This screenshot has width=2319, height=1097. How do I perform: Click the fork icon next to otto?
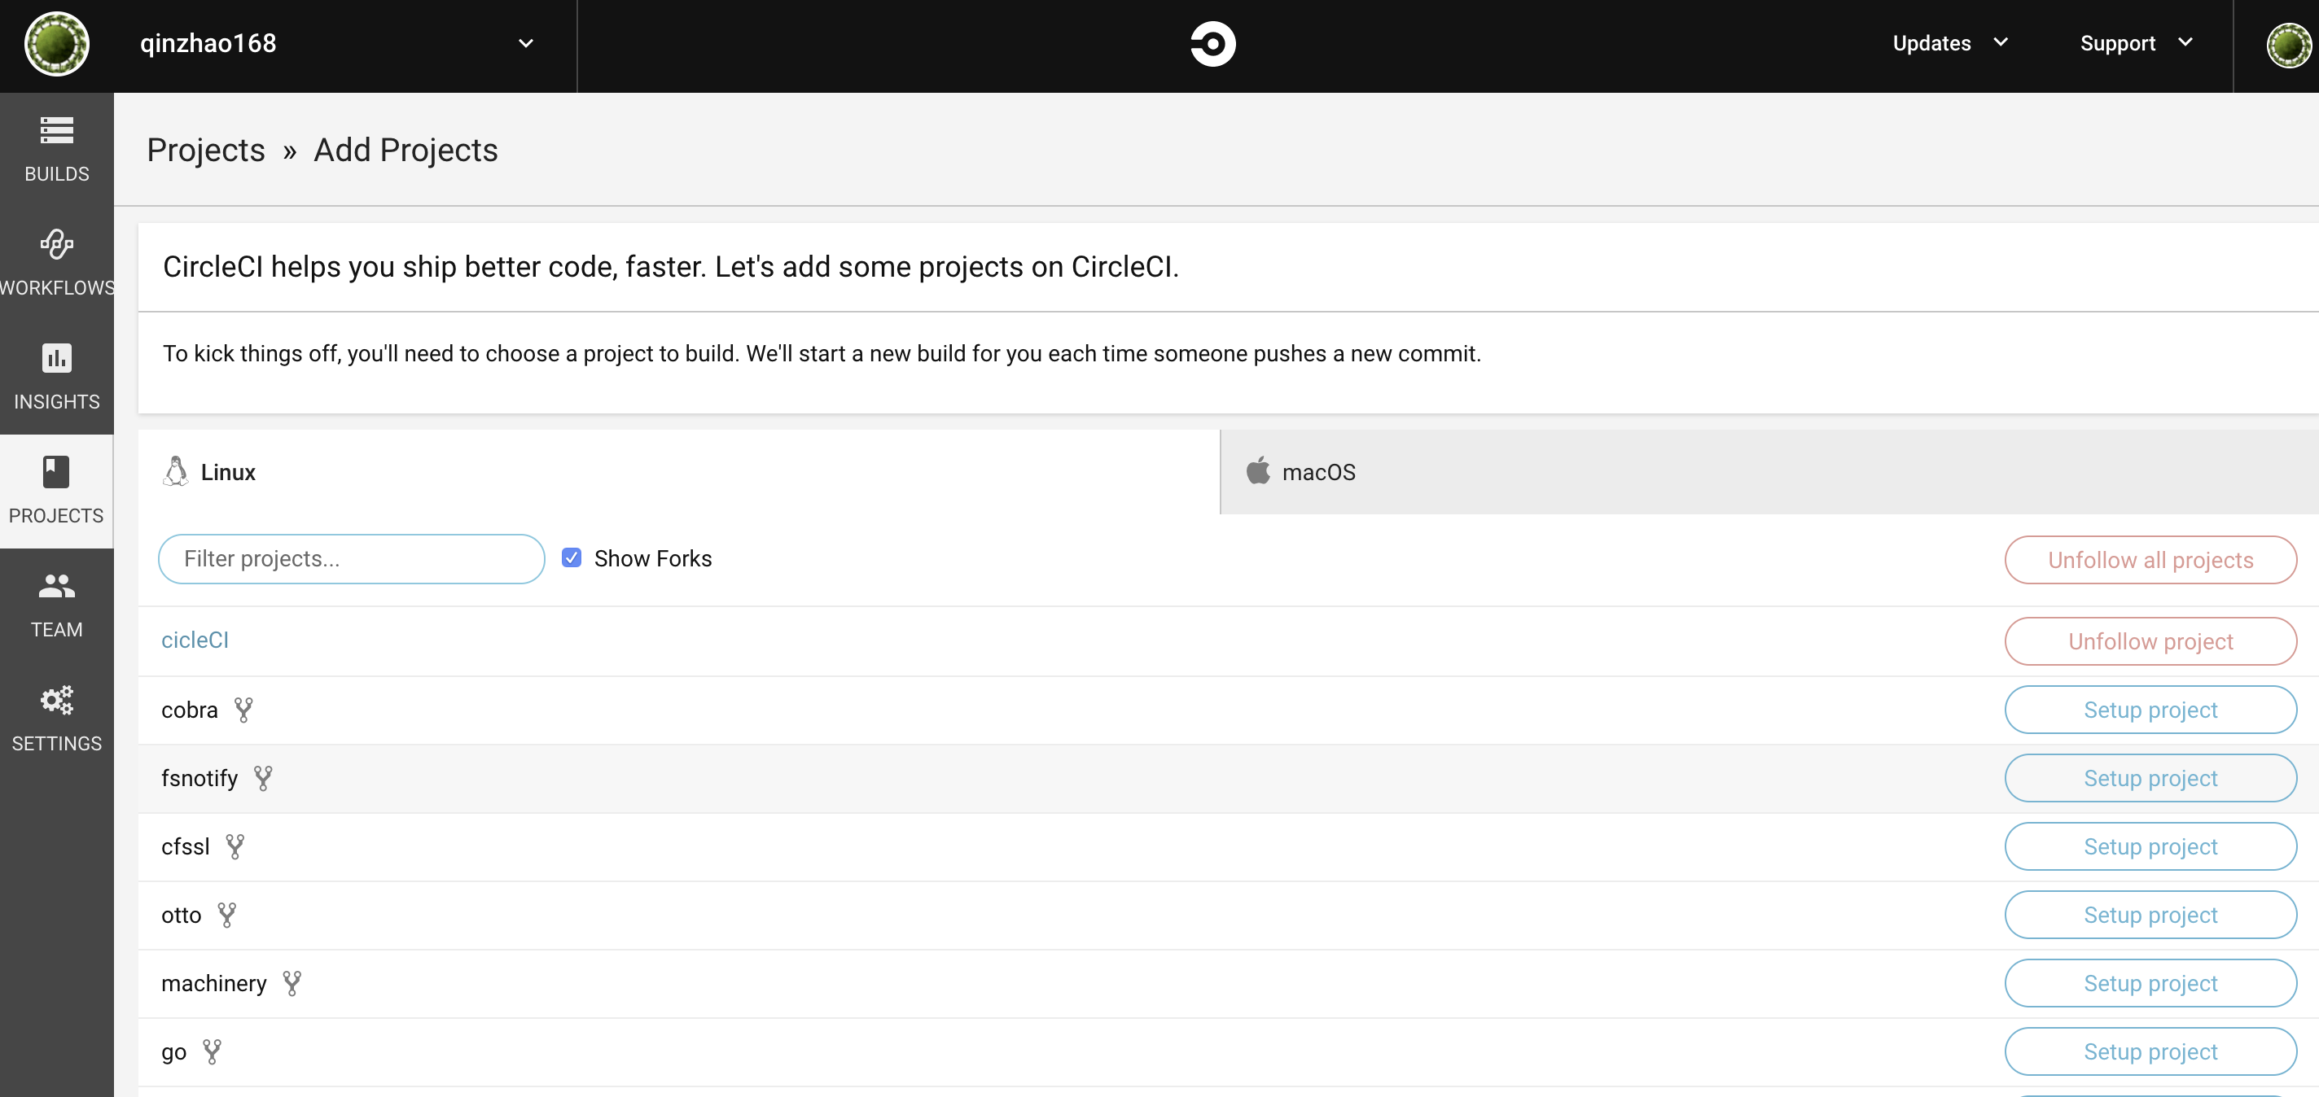227,916
